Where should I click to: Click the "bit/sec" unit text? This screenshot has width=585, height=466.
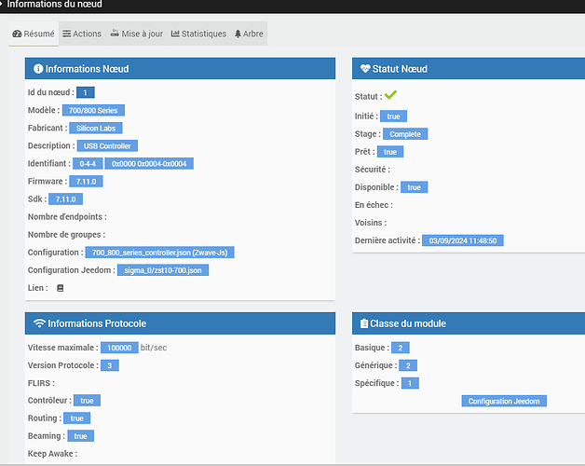tap(154, 348)
